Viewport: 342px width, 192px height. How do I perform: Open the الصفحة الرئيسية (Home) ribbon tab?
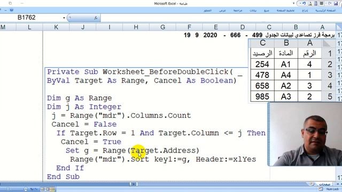(325, 11)
